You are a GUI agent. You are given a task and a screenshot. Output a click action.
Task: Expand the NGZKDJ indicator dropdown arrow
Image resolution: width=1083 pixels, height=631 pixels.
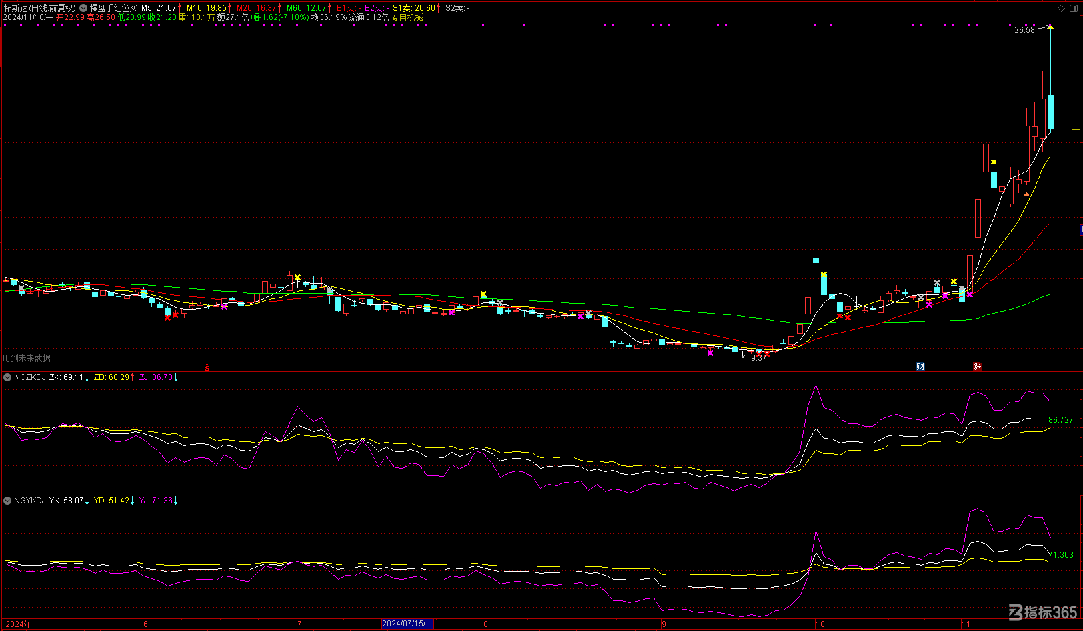7,377
